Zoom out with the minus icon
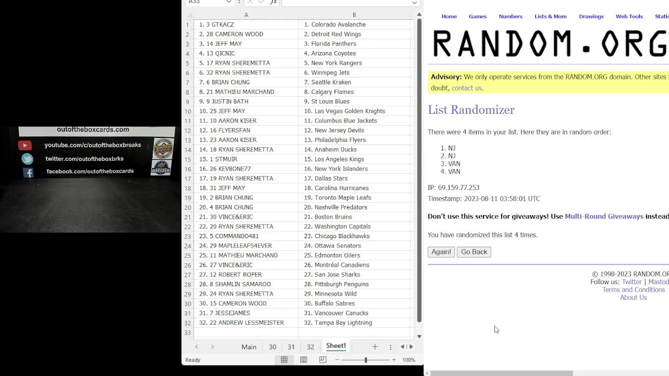Image resolution: width=669 pixels, height=376 pixels. [337, 360]
